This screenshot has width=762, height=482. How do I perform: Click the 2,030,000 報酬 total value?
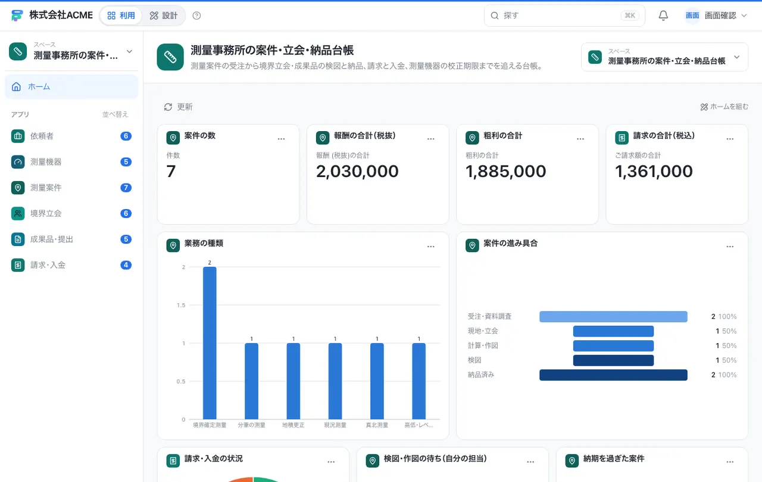coord(357,172)
